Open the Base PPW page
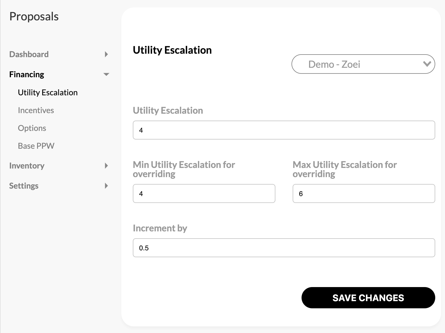Viewport: 445px width, 333px height. [x=36, y=146]
